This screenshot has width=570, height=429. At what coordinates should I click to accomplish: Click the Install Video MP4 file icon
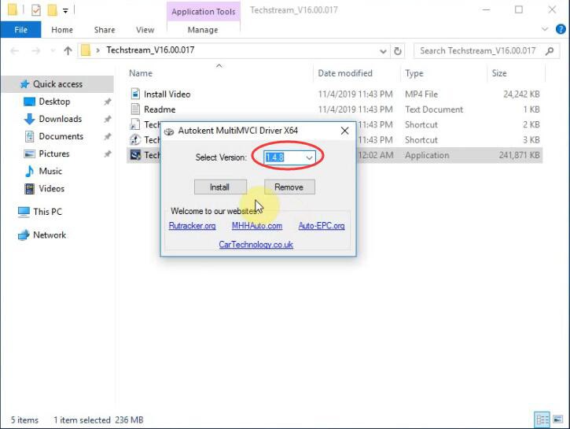point(135,94)
